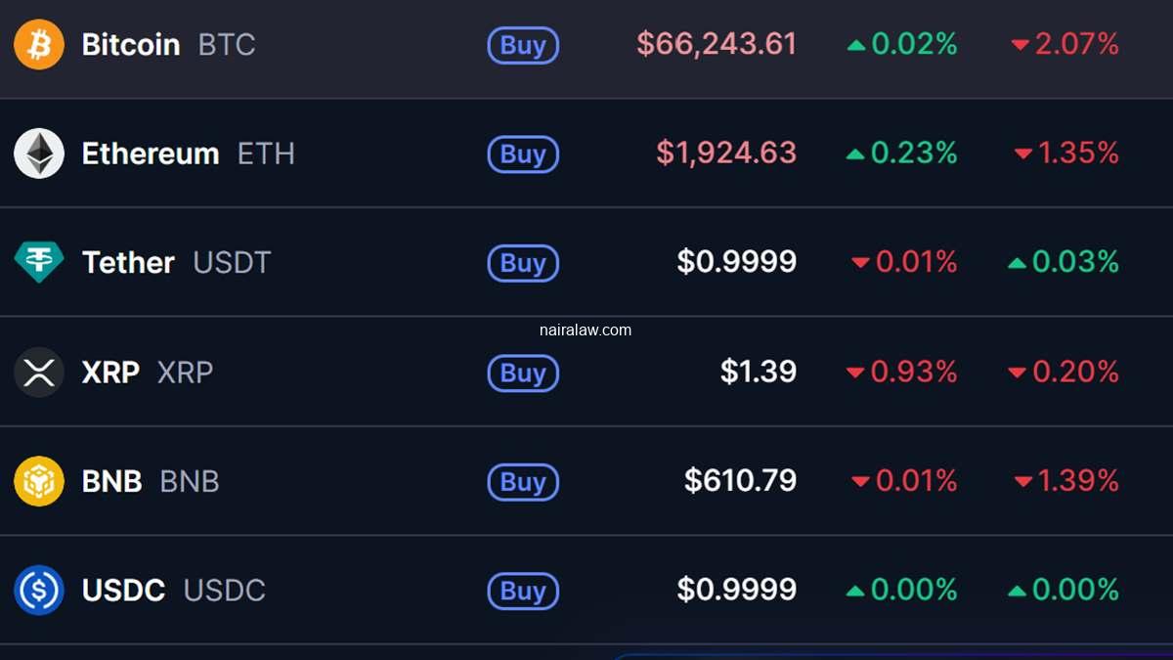Hit the Tether Buy button

click(523, 263)
